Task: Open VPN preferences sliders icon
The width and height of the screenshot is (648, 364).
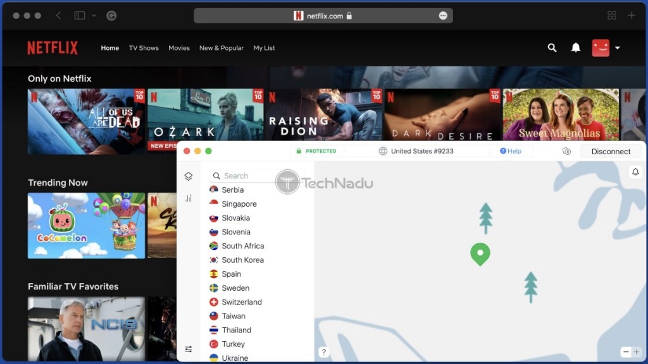Action: click(x=189, y=349)
